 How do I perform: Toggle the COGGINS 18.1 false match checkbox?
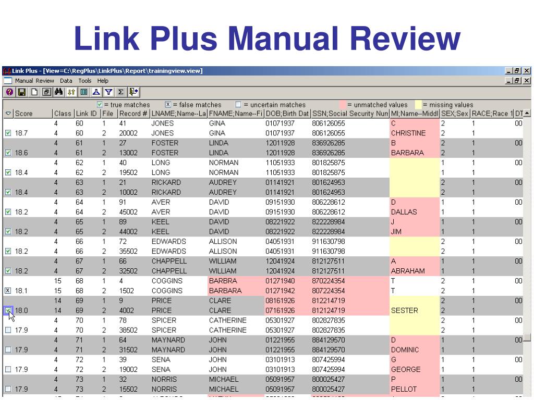[x=8, y=291]
